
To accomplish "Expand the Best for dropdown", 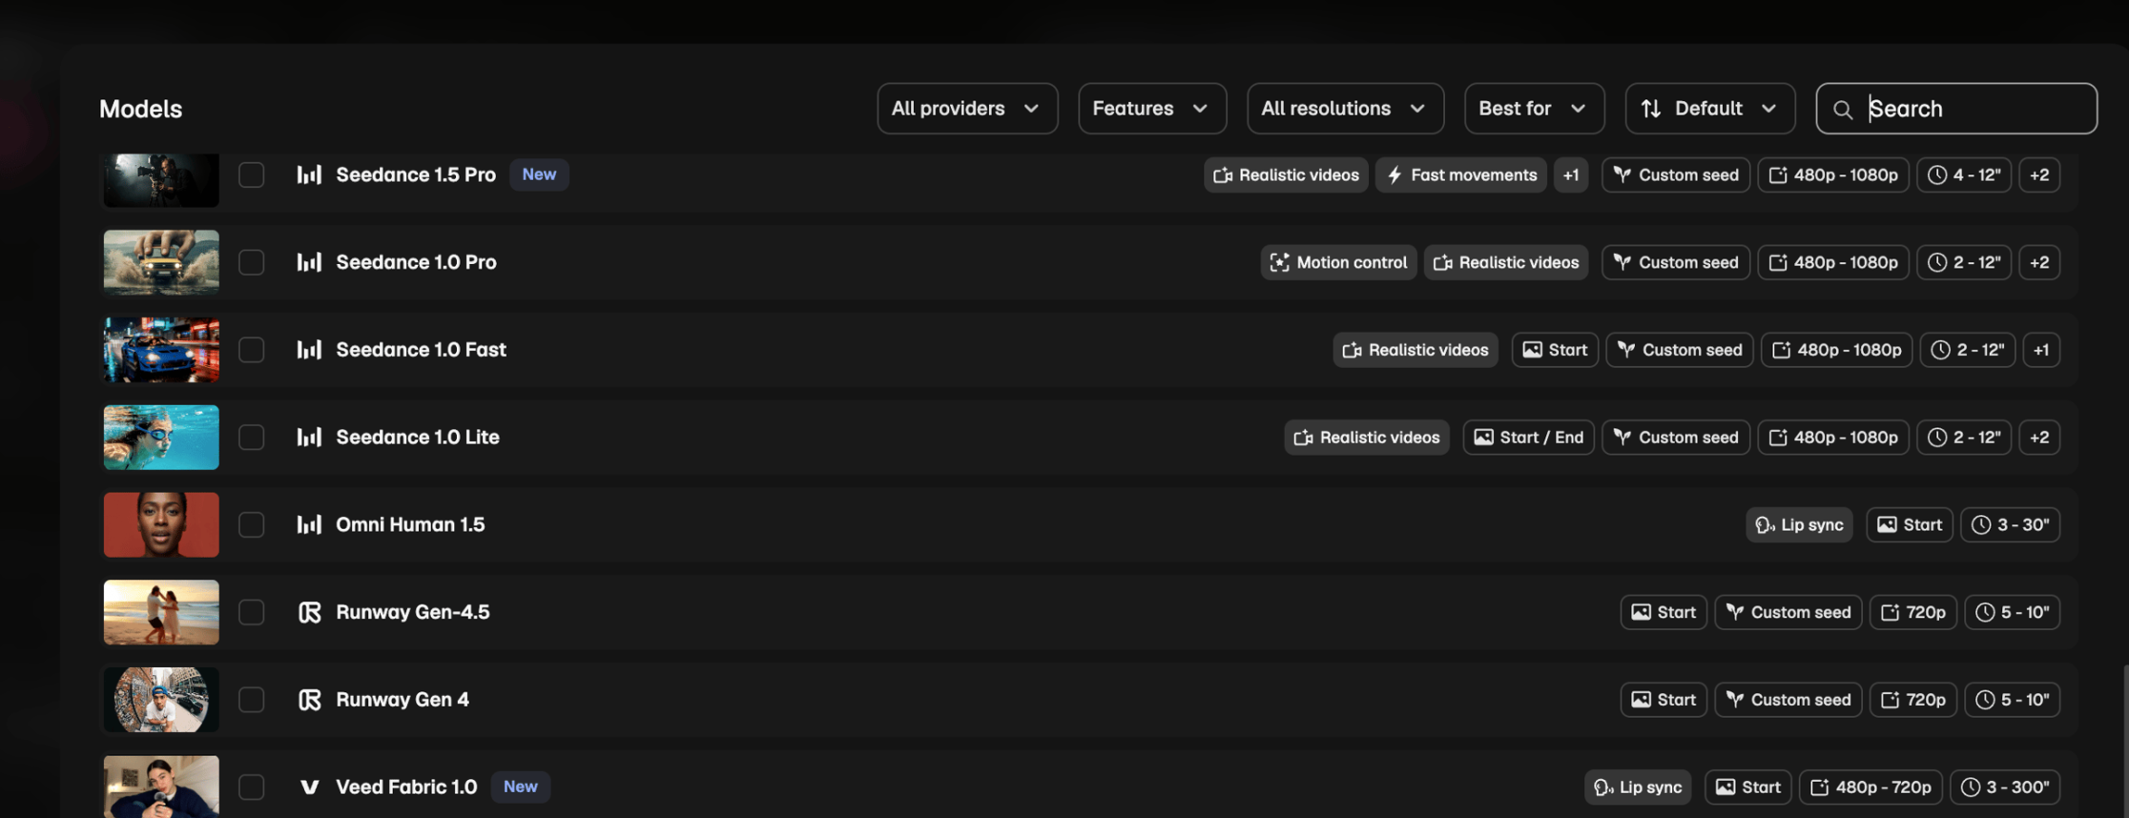I will pos(1534,109).
